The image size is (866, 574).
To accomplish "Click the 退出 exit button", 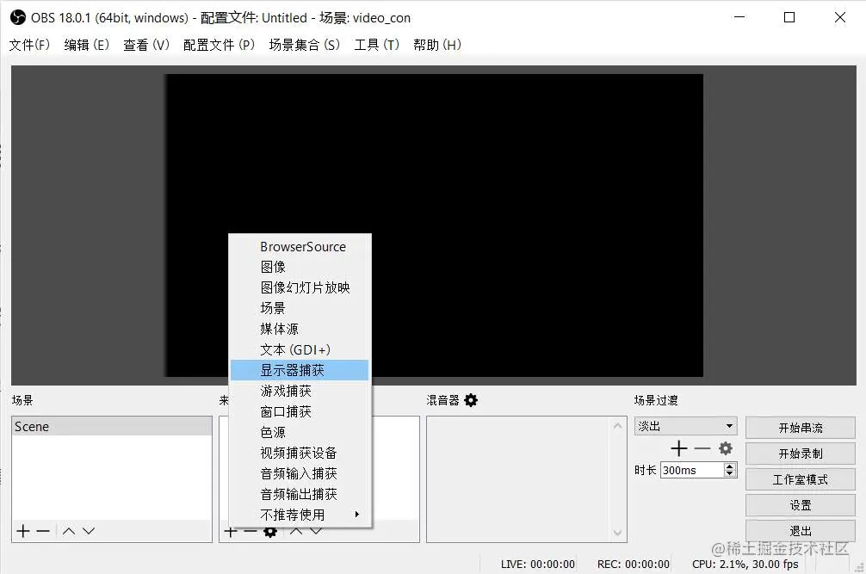I will [x=801, y=530].
